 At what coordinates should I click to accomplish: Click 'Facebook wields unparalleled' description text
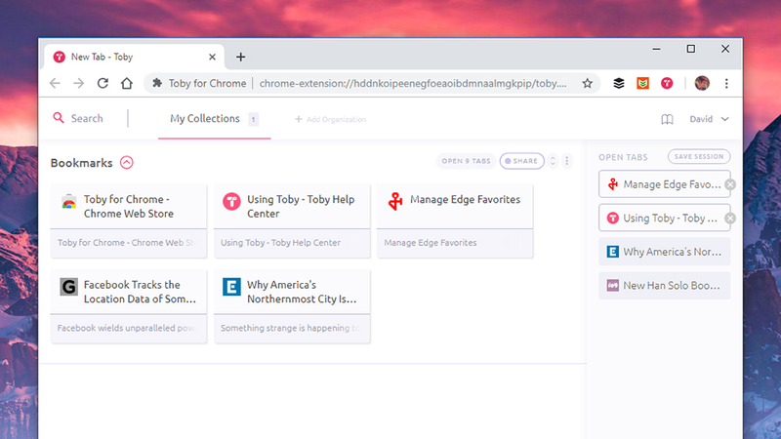point(126,328)
